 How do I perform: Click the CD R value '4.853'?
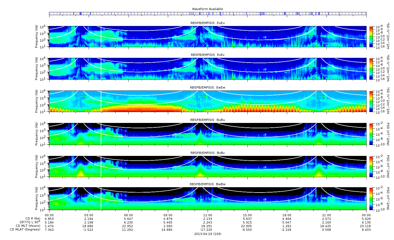(49, 219)
